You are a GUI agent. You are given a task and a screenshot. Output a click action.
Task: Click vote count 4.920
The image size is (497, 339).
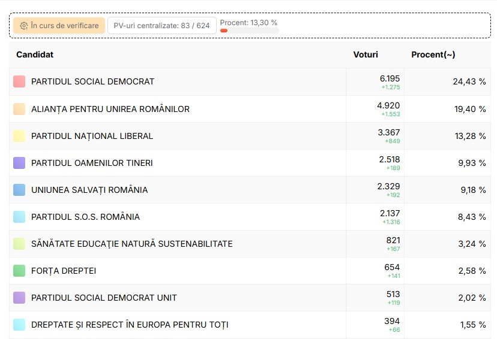point(388,105)
